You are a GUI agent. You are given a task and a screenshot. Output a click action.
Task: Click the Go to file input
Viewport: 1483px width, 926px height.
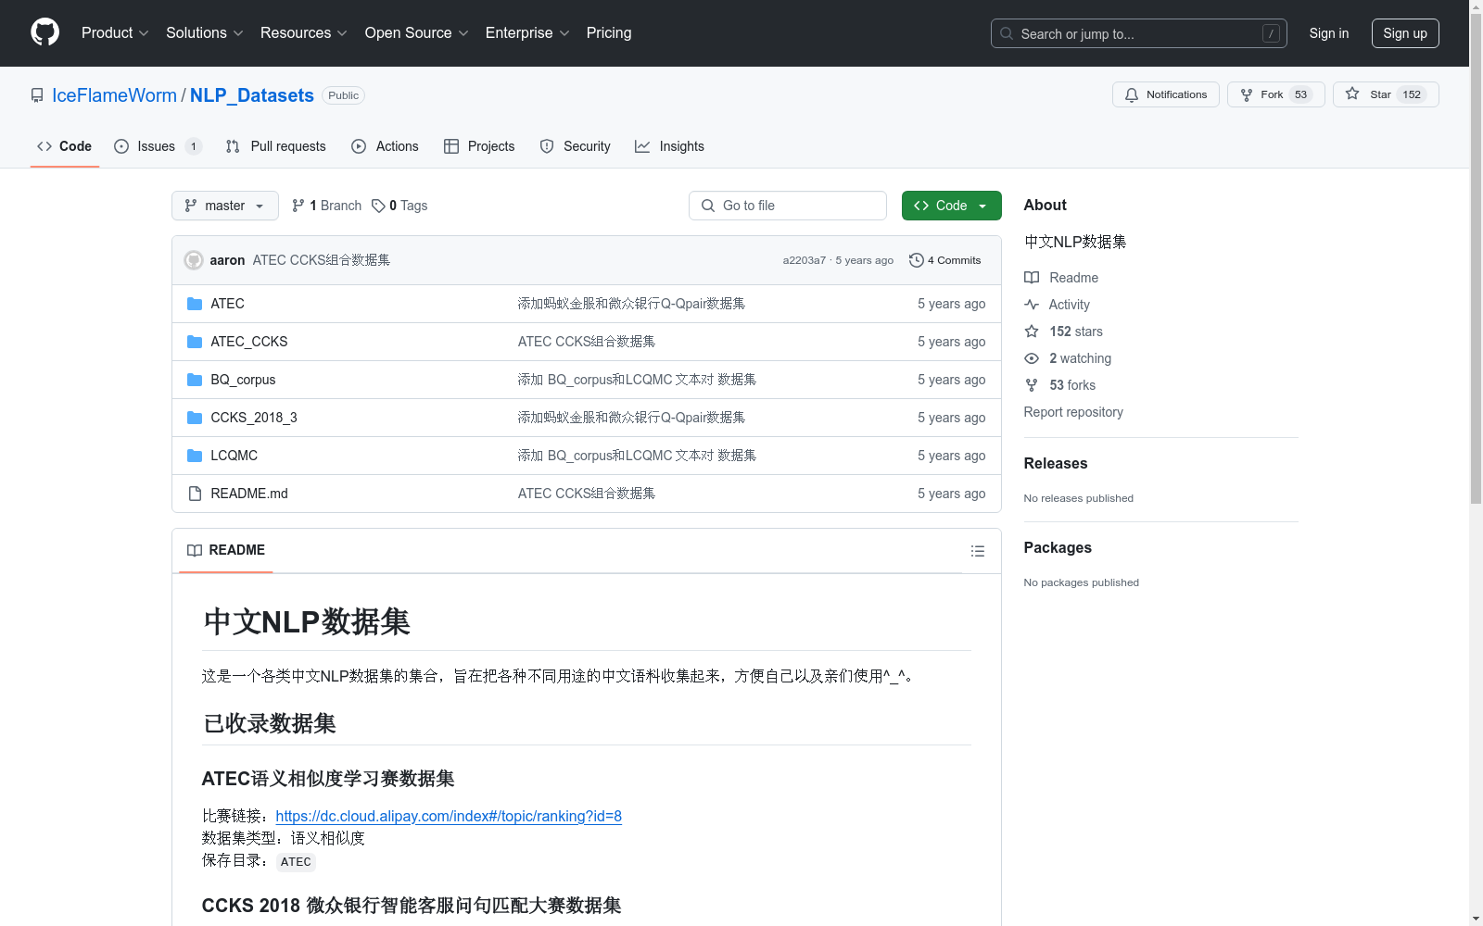coord(788,206)
